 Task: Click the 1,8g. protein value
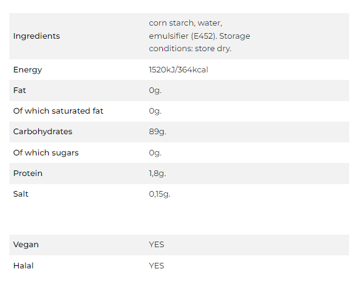click(157, 174)
